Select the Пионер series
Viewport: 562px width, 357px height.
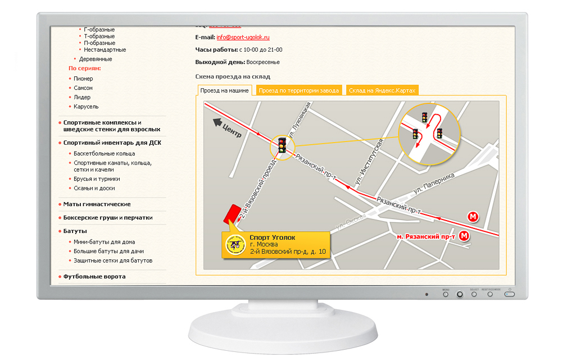83,79
